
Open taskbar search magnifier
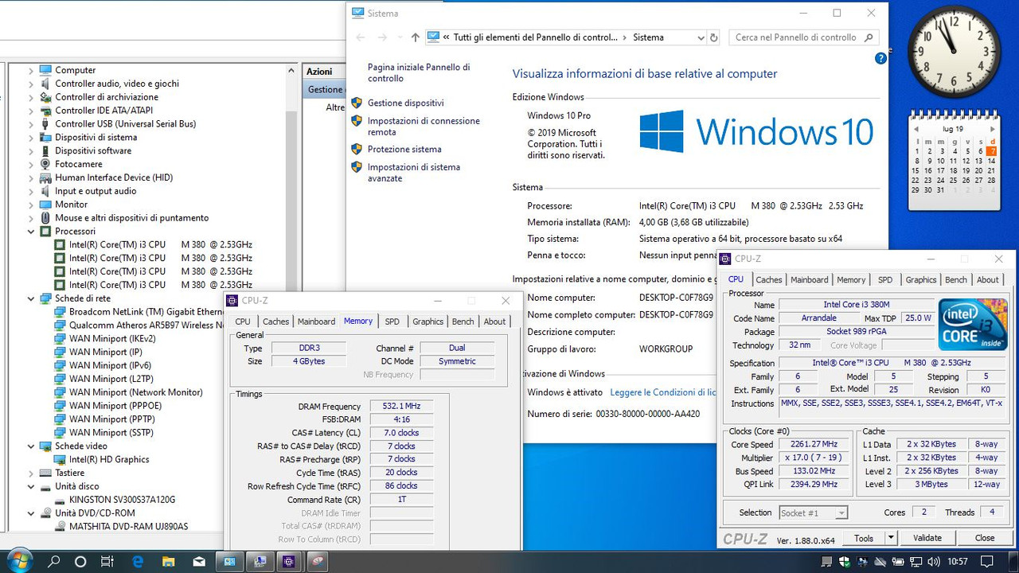54,562
